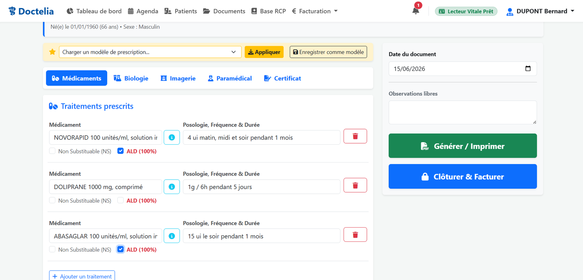Image resolution: width=583 pixels, height=280 pixels.
Task: Expand the prescription model dropdown
Action: coord(150,52)
